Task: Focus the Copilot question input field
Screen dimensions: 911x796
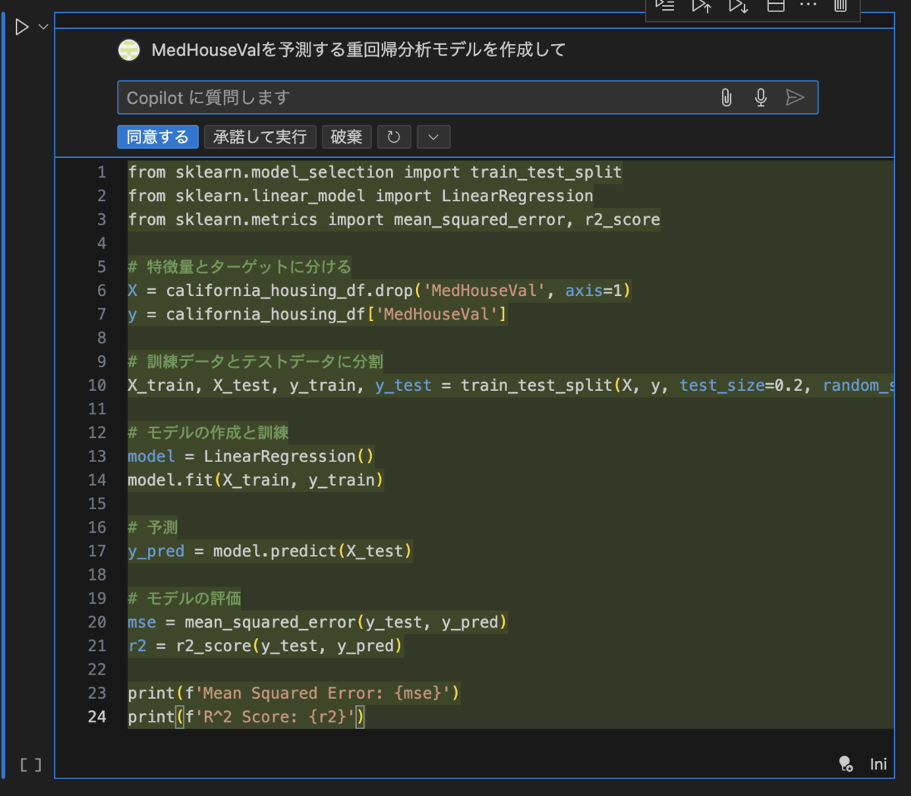Action: pos(468,97)
